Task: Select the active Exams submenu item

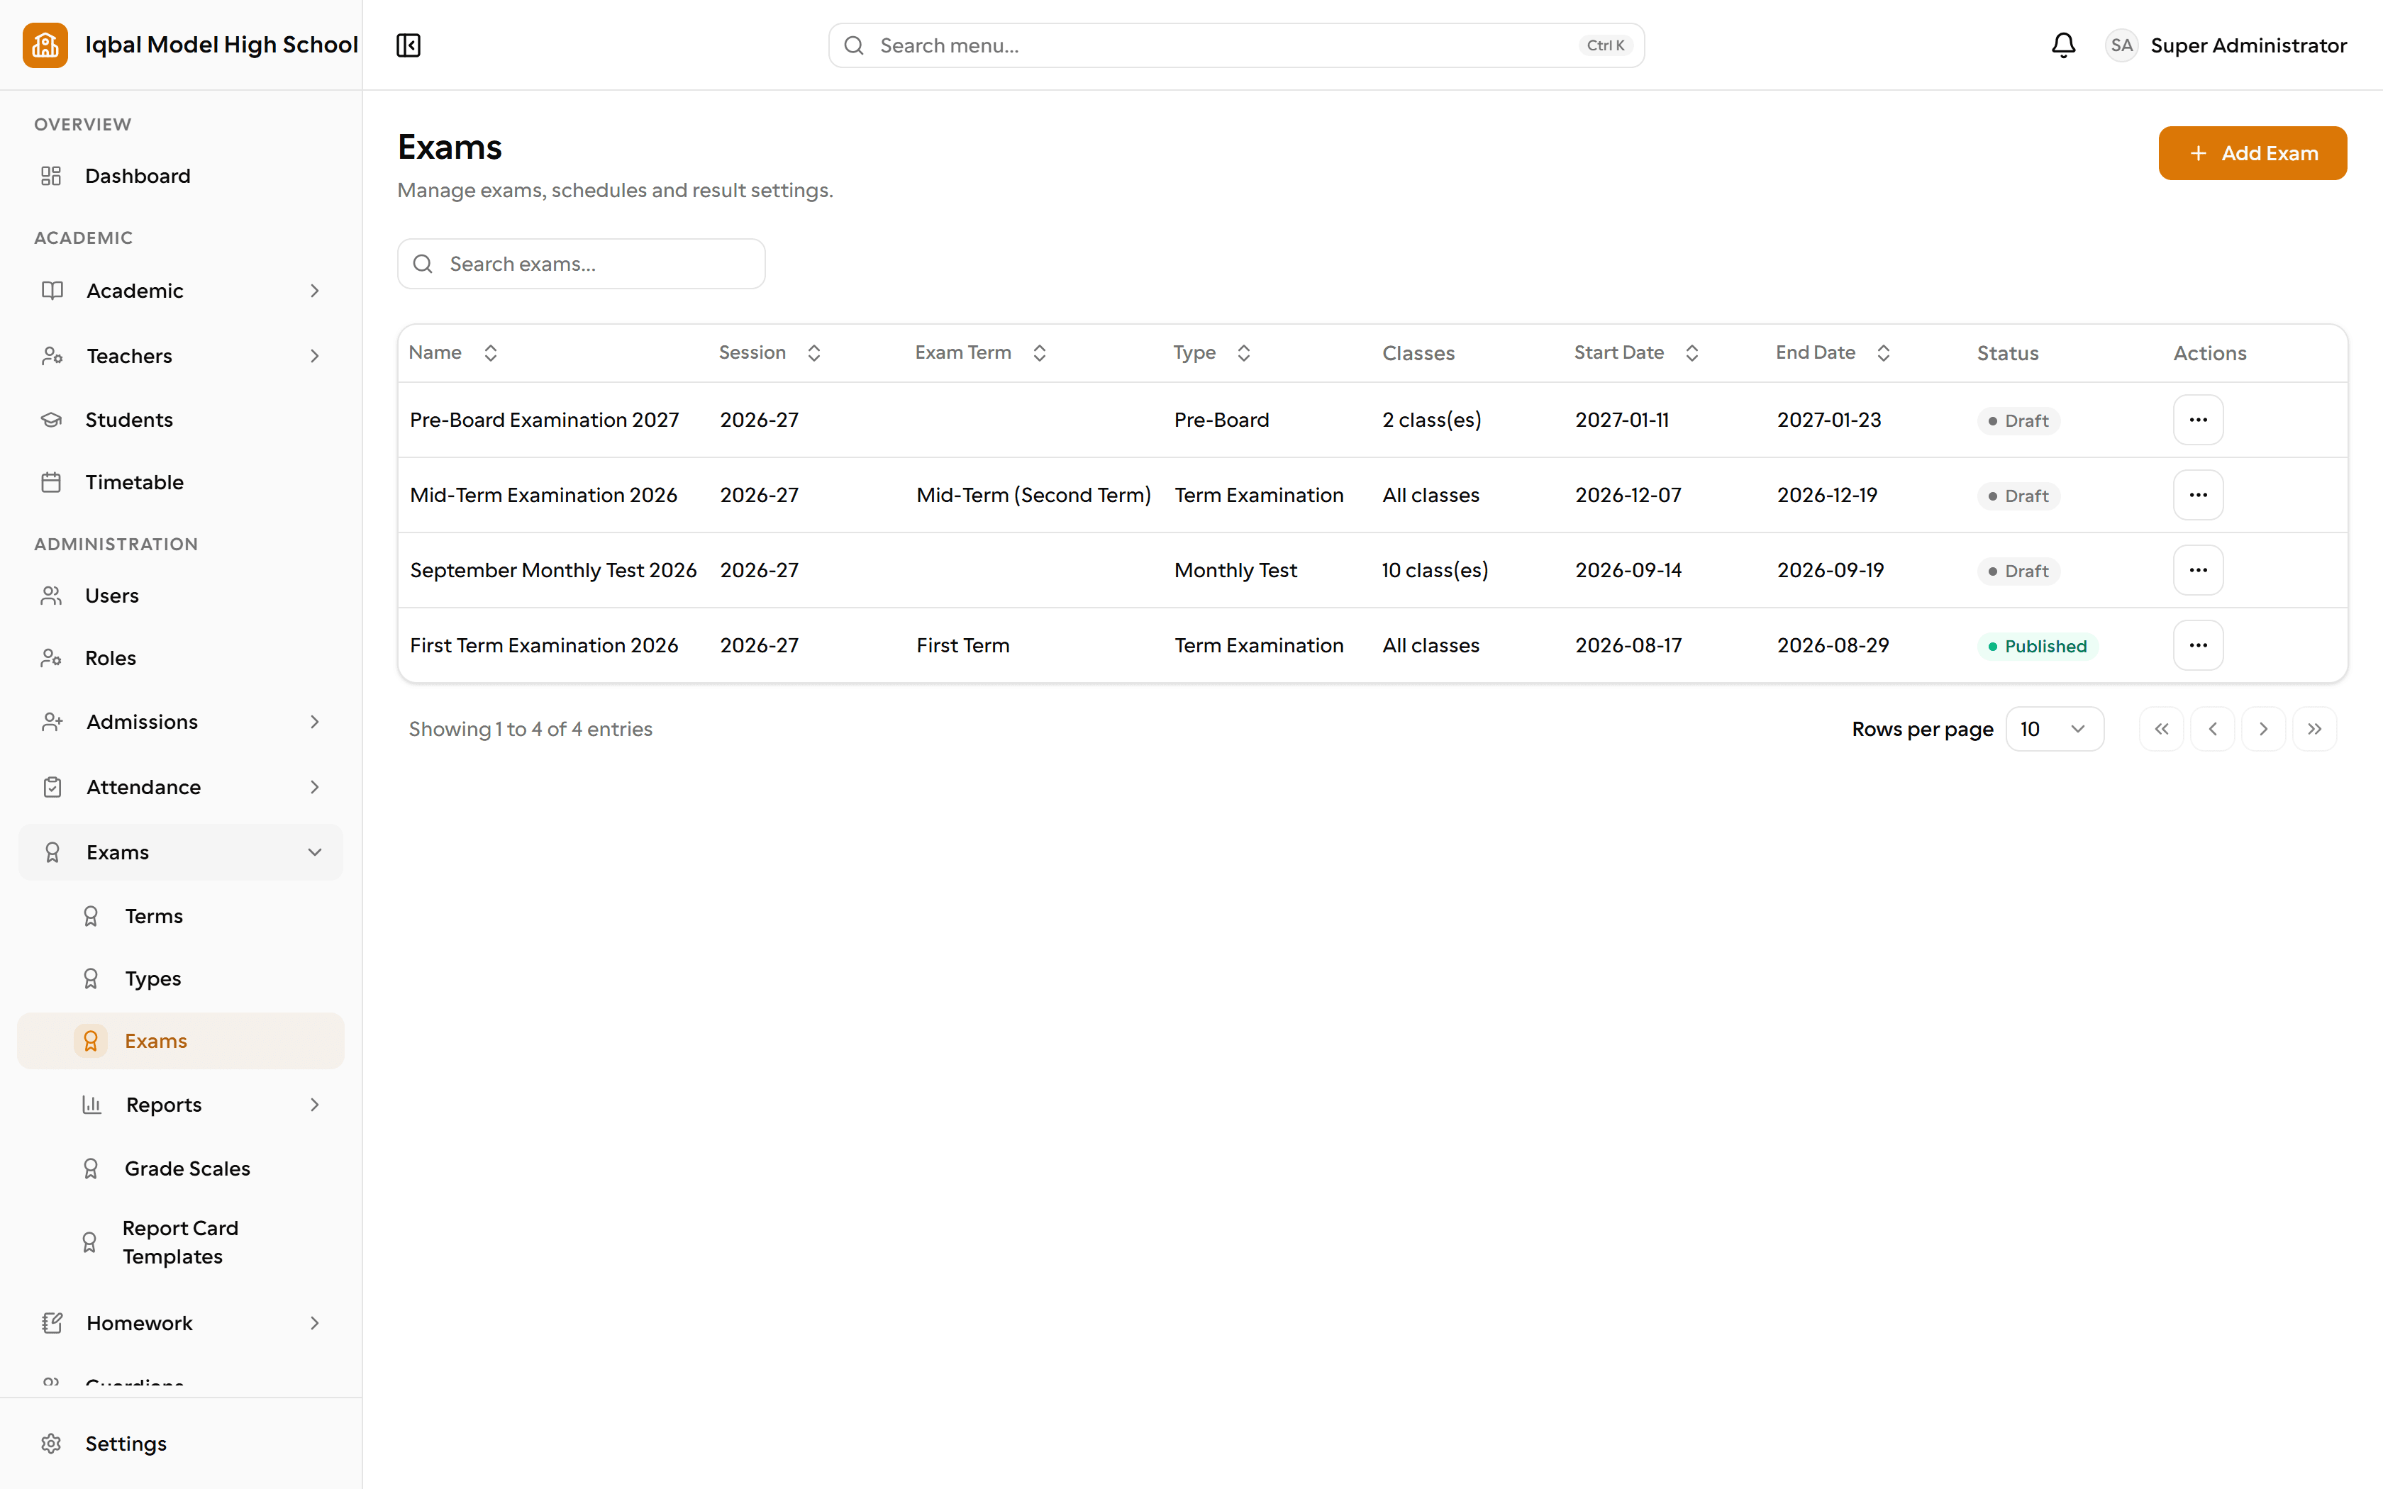Action: [181, 1041]
